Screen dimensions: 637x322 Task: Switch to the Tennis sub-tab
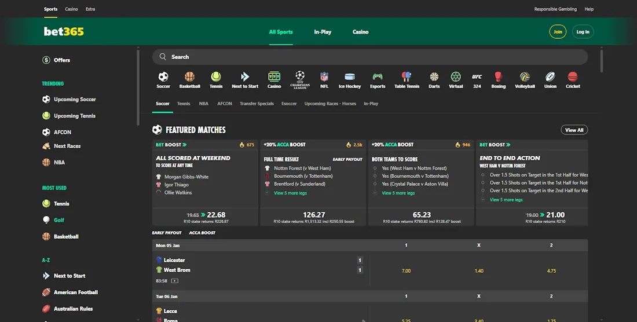tap(184, 104)
